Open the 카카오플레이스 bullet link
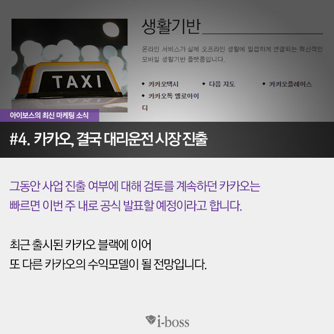The image size is (334, 334). coord(290,84)
